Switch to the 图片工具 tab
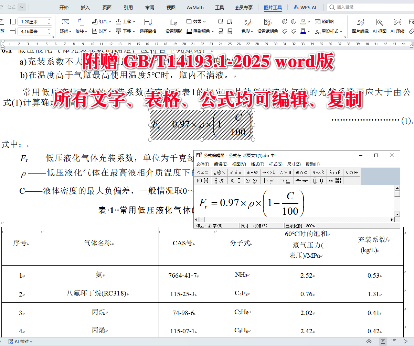Screen dimensions: 414x346 [x=273, y=7]
